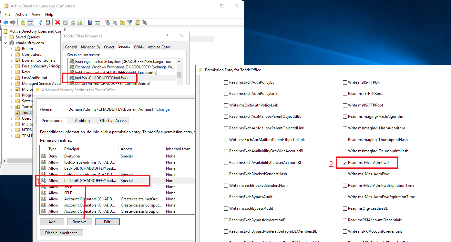Open the File menu
Screen dimensions: 451x242
tap(7, 15)
